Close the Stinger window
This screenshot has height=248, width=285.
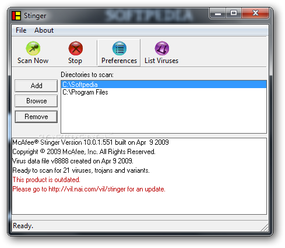click(x=255, y=13)
